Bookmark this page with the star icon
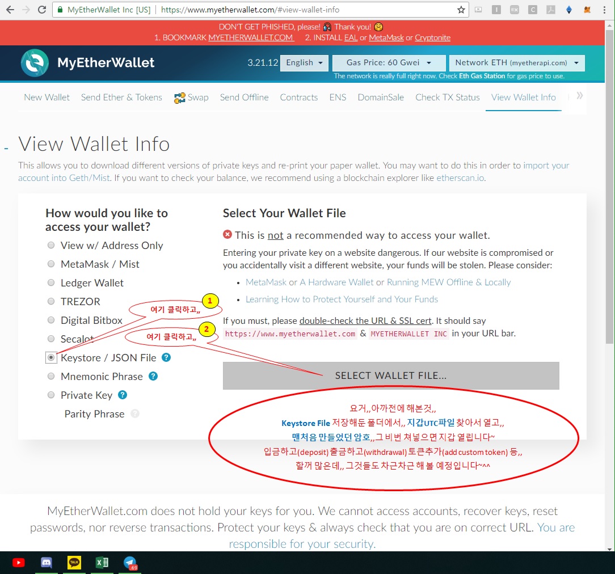 (x=461, y=10)
